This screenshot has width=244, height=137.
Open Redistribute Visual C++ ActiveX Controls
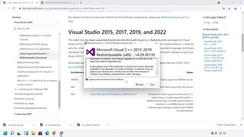[x=35, y=37]
